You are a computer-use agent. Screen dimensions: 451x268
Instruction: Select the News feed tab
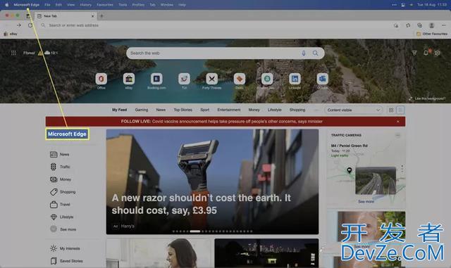pos(161,110)
